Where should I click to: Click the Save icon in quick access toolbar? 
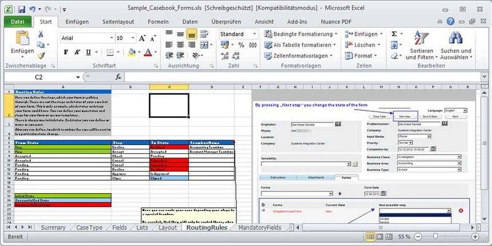point(22,9)
